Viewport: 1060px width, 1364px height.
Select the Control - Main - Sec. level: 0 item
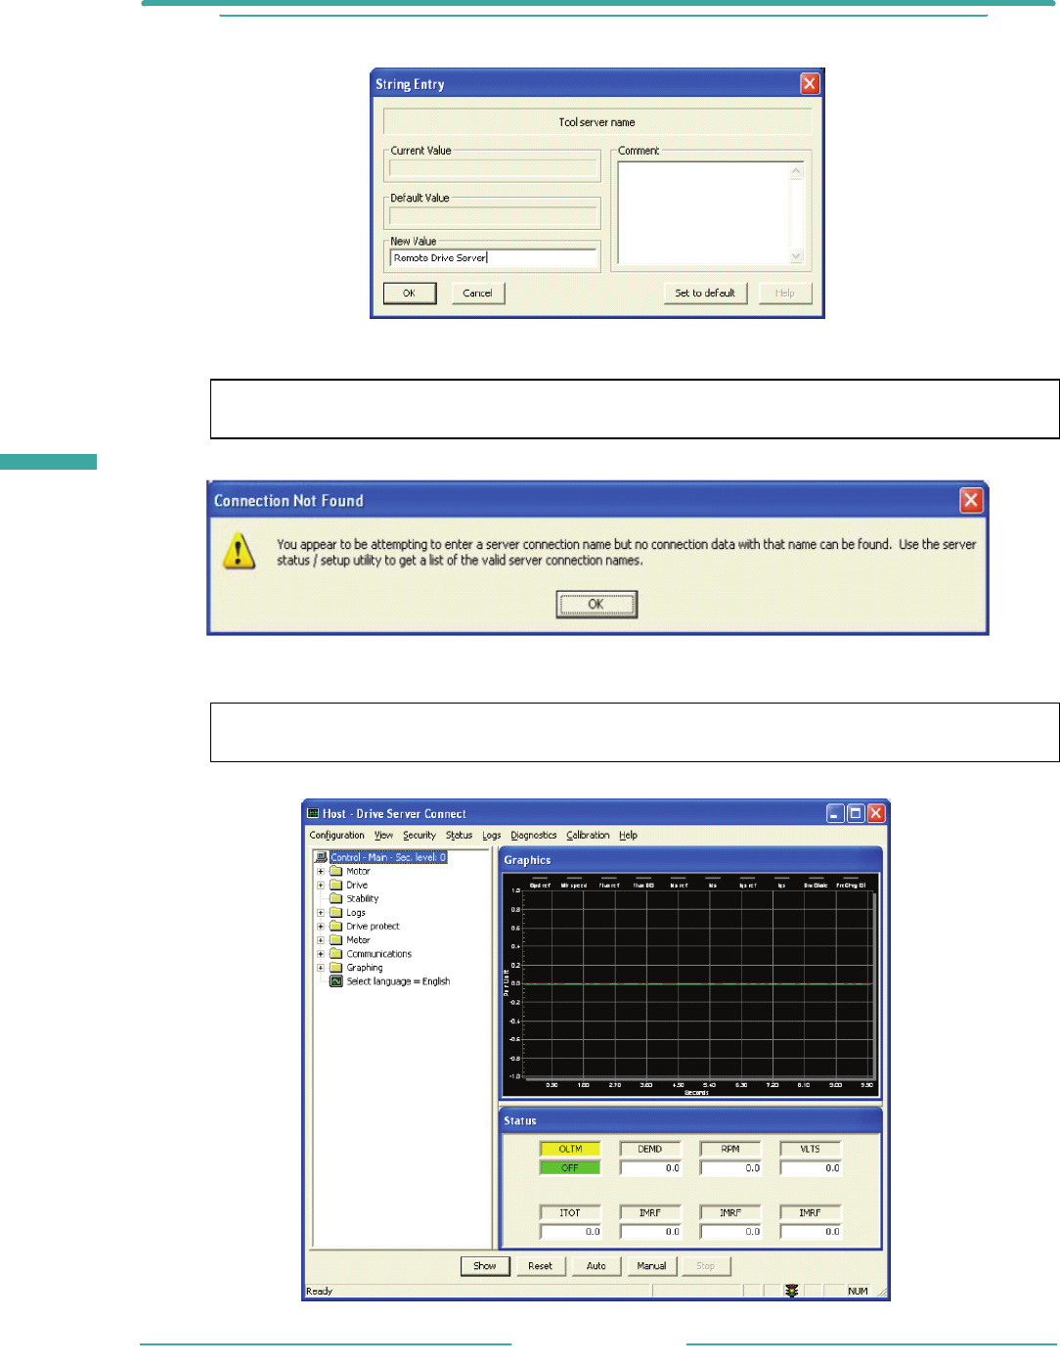click(388, 857)
